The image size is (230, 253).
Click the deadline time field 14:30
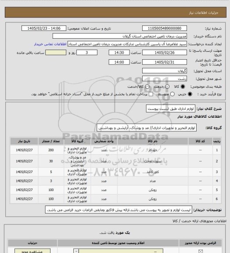(119, 52)
